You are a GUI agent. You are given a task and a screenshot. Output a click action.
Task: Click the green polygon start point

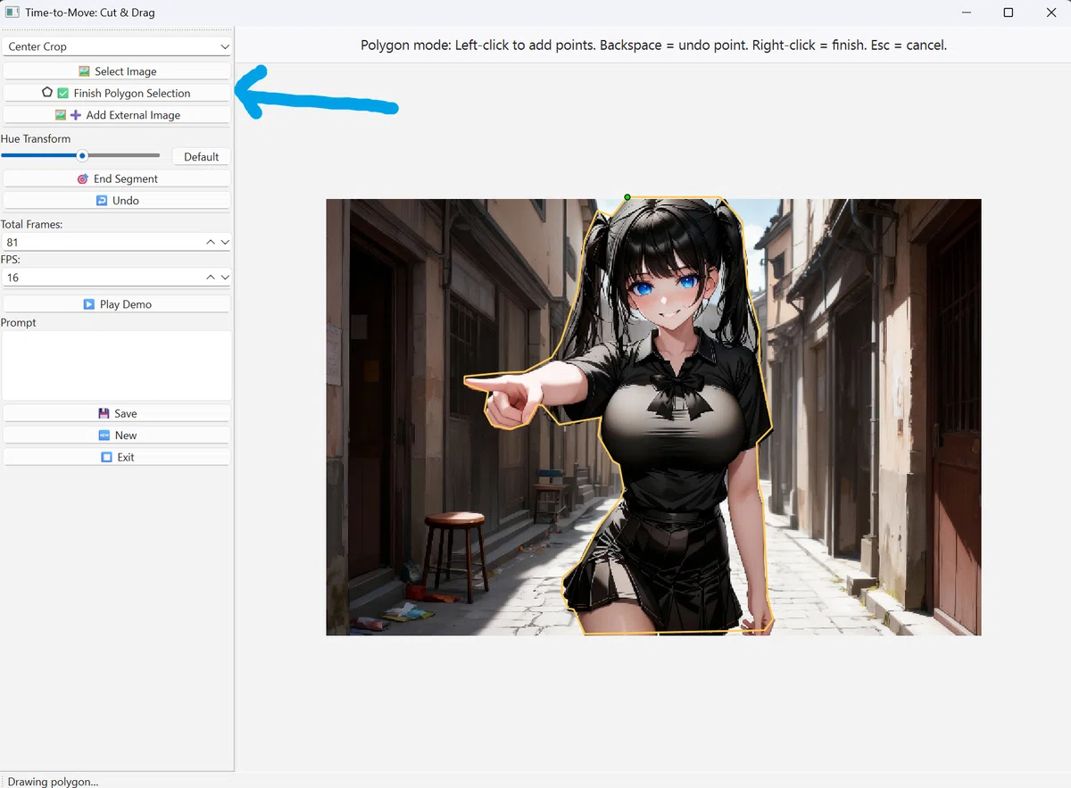627,197
